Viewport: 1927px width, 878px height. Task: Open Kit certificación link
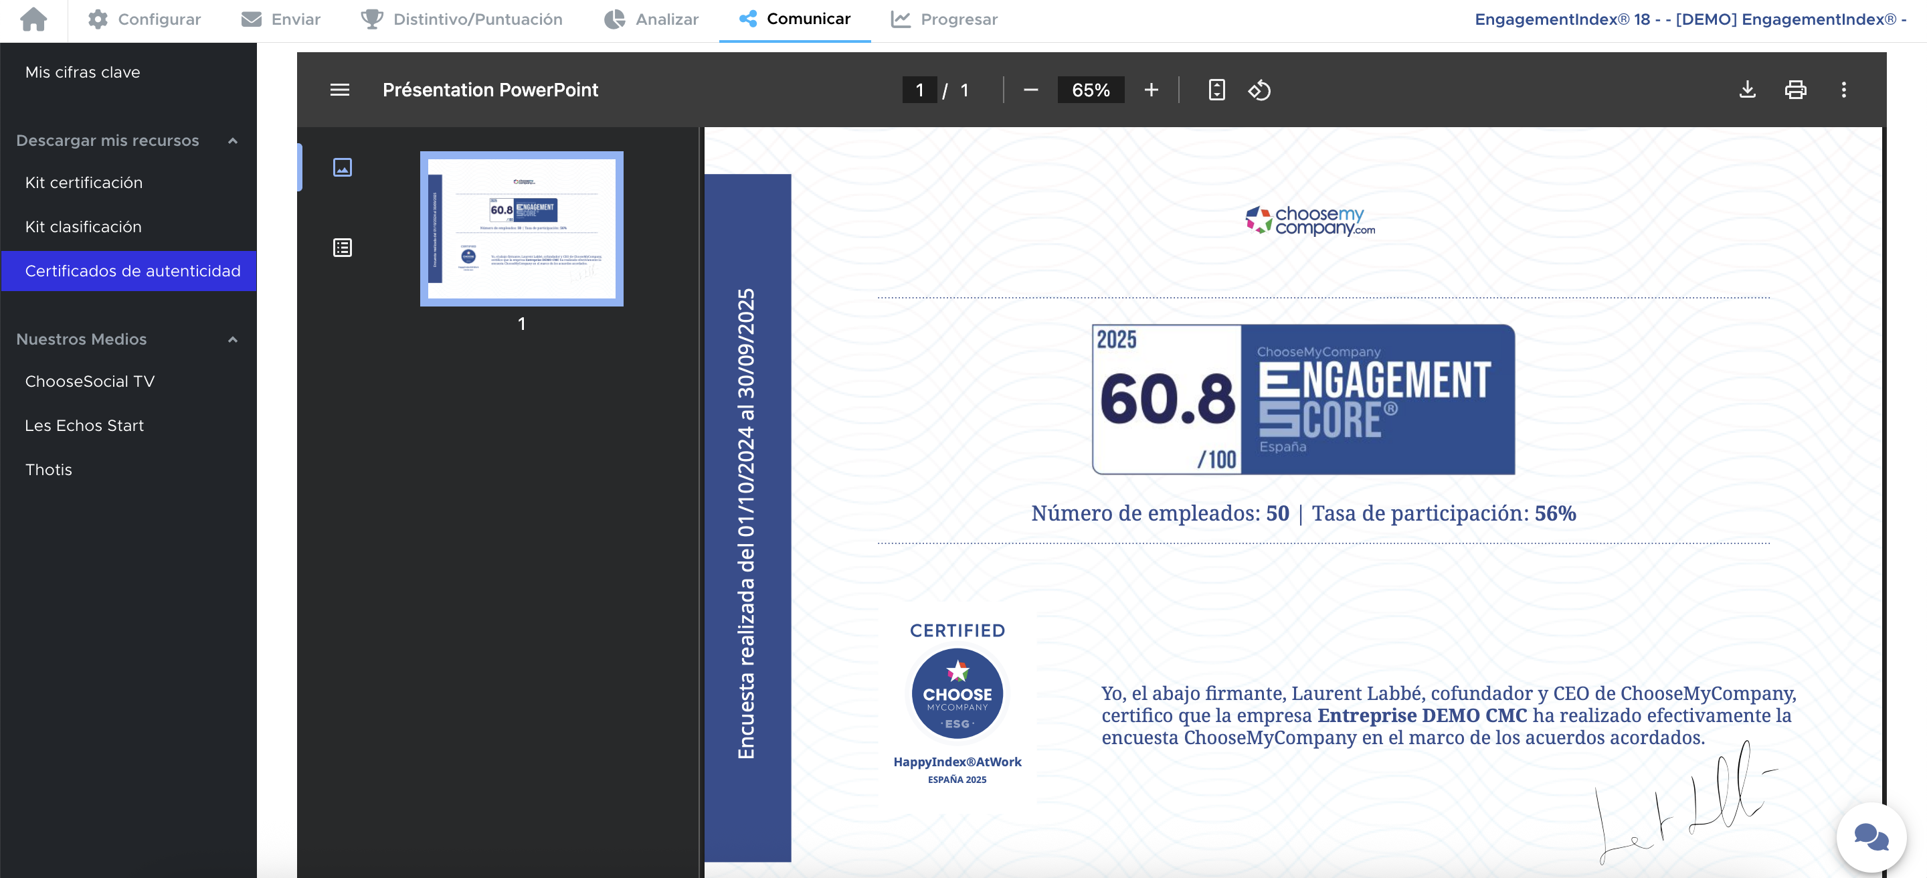pos(84,183)
